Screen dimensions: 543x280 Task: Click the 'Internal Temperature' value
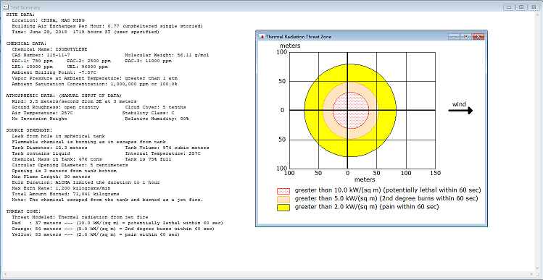162,153
